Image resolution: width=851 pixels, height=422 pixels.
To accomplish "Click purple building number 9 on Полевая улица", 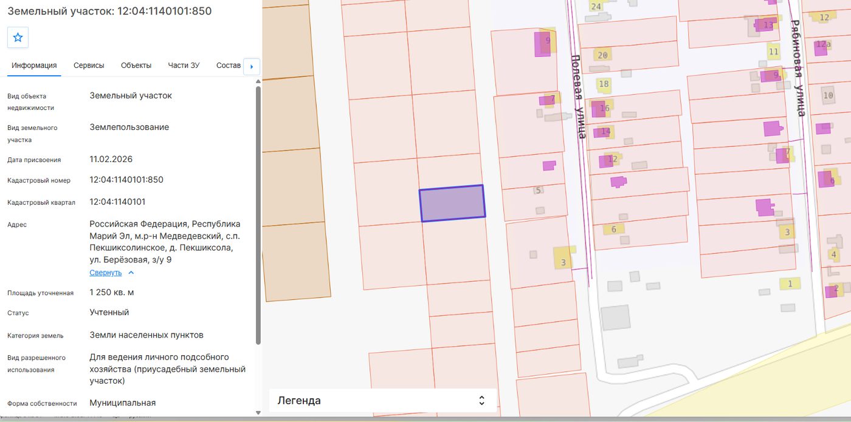I will tap(543, 43).
